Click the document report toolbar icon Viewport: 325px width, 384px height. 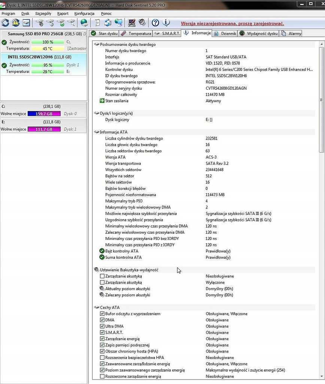coord(97,23)
